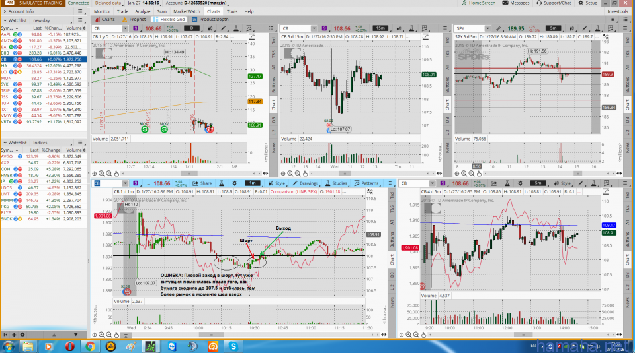This screenshot has width=635, height=353.
Task: Click the add plus icon below the watchlist
Action: click(x=14, y=335)
